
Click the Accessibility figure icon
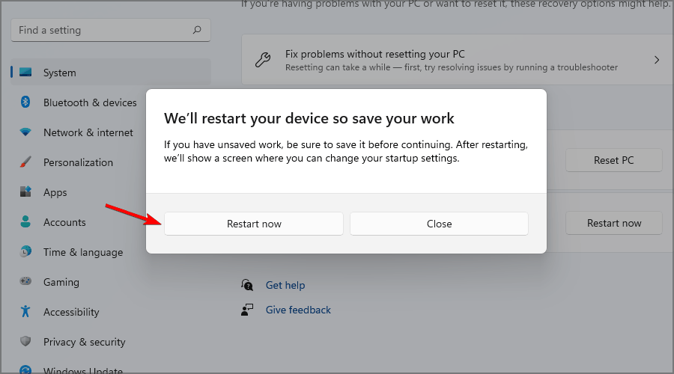(25, 312)
